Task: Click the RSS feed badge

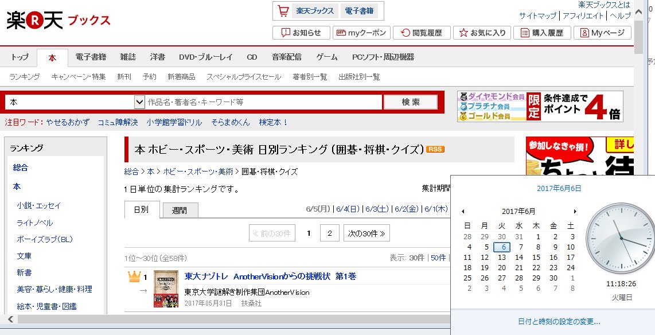Action: point(435,149)
